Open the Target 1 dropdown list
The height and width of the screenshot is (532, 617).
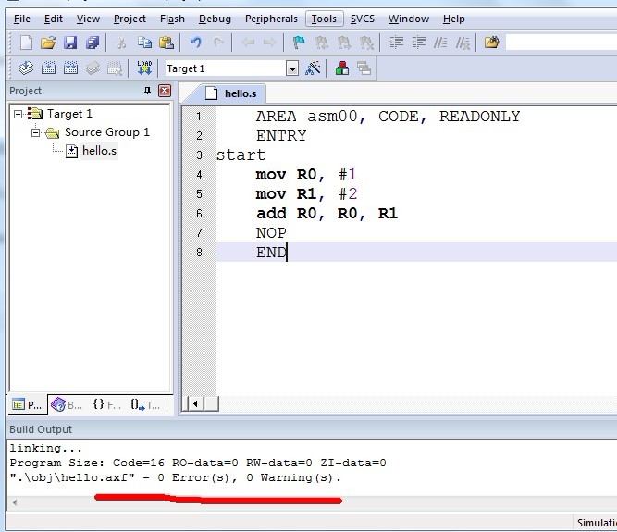click(x=292, y=68)
